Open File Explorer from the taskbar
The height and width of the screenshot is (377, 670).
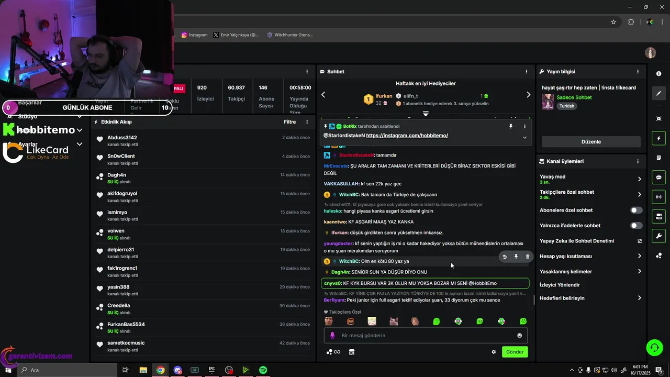(x=143, y=370)
